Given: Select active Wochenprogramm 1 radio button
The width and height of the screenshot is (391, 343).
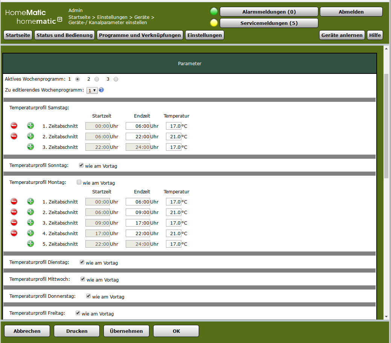Looking at the screenshot, I should 78,79.
